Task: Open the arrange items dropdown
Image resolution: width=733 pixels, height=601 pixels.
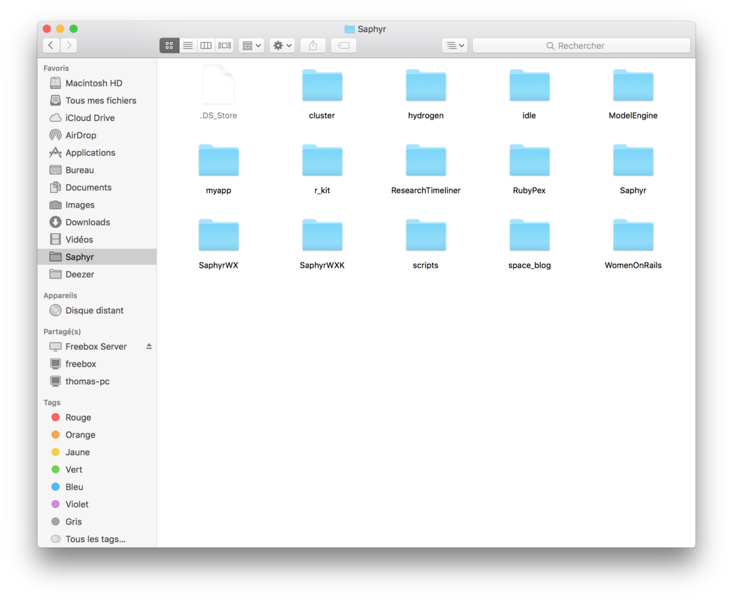Action: pos(251,45)
